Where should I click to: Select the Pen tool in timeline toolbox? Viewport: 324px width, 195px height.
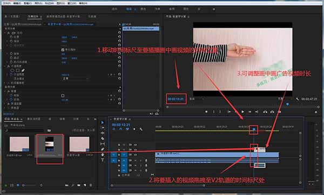(103, 149)
